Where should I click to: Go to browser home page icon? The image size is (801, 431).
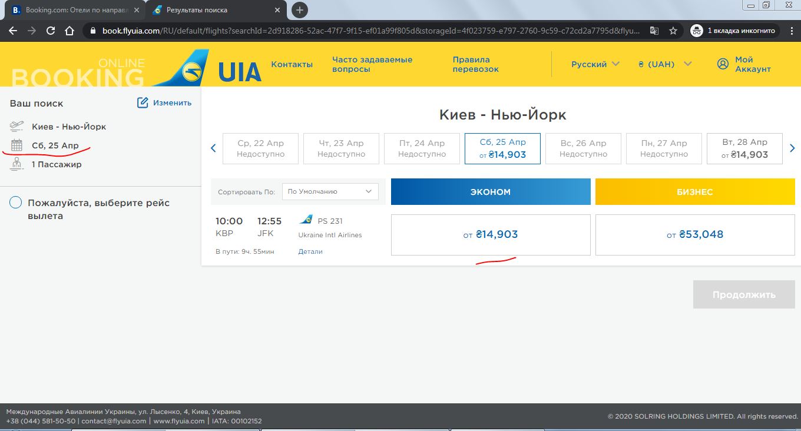[69, 31]
